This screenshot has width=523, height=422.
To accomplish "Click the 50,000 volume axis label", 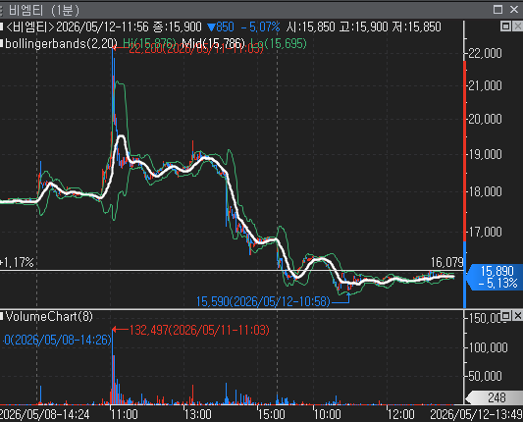I will tap(485, 376).
